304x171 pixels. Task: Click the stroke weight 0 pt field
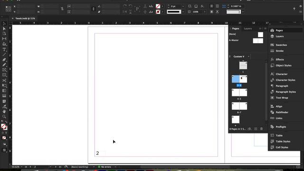click(x=176, y=6)
